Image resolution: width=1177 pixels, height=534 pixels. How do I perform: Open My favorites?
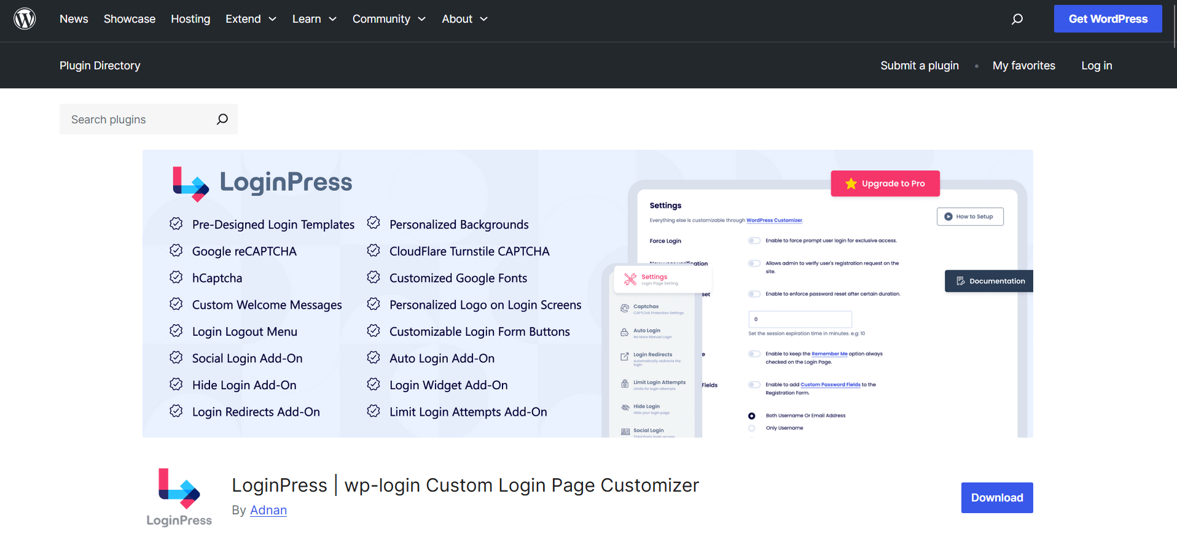coord(1024,66)
